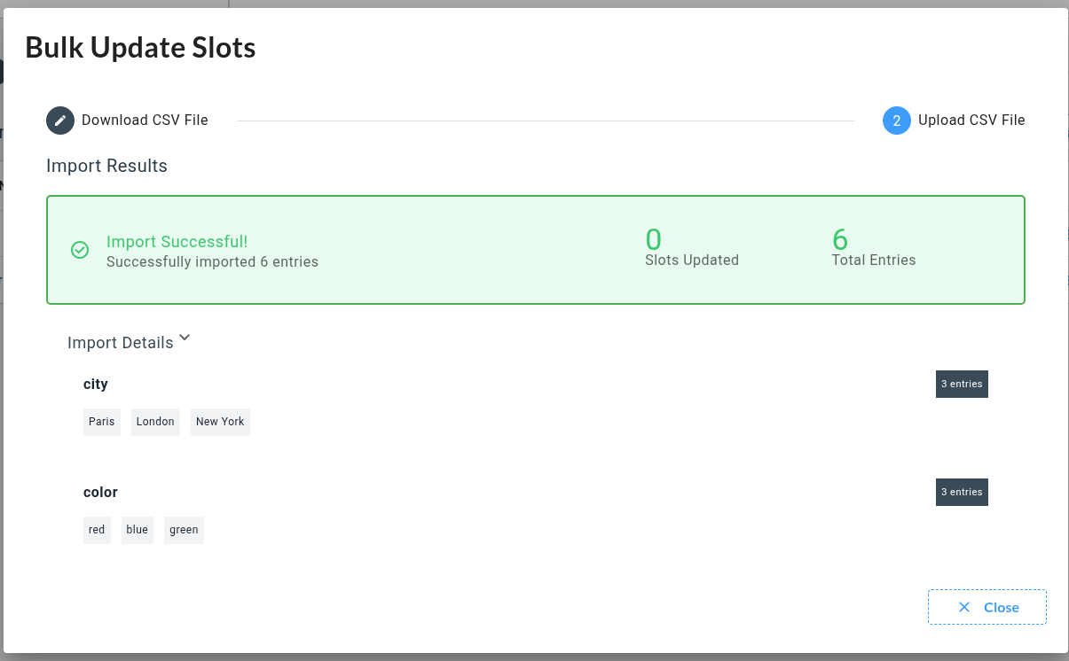The width and height of the screenshot is (1069, 661).
Task: Collapse the Import Details chevron
Action: [185, 338]
